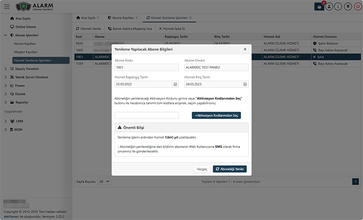Click the Vazgeç button

(202, 168)
